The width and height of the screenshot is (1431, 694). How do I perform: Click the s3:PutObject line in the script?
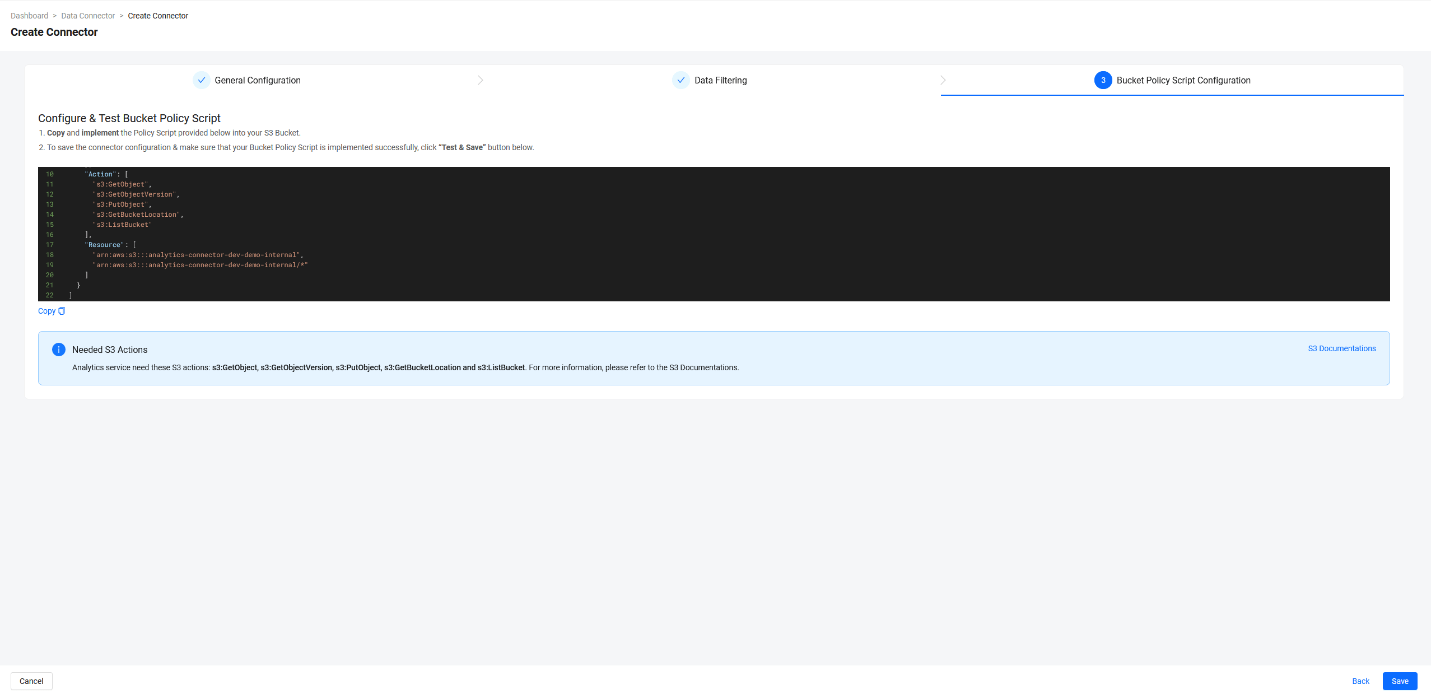tap(121, 204)
